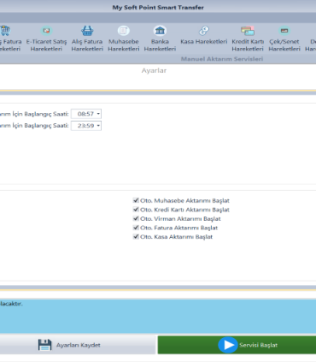Click the floppy disk save icon

tap(44, 345)
